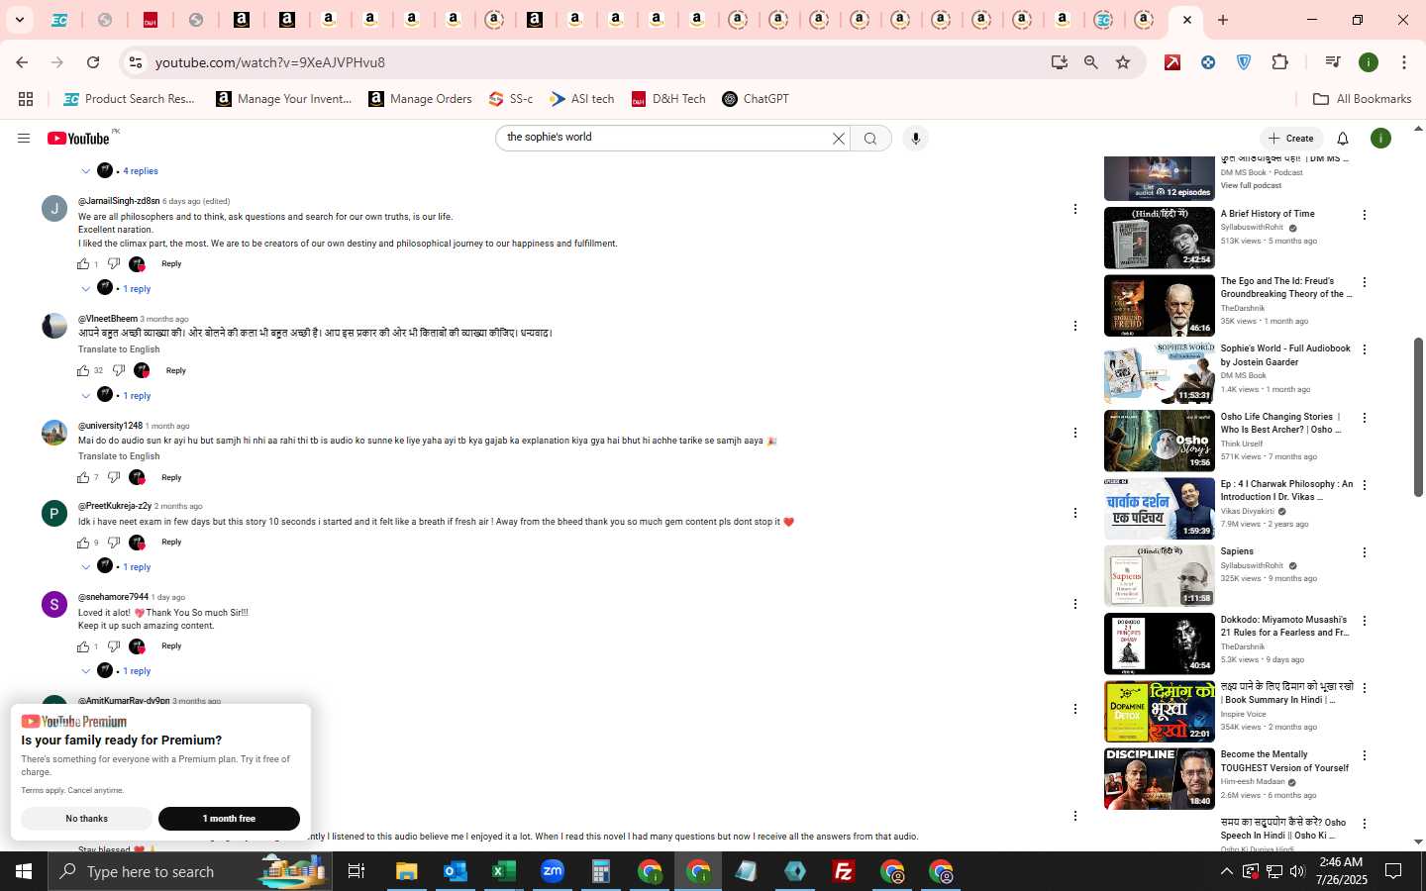This screenshot has height=891, width=1426.
Task: Clear the search box with the X icon
Action: point(839,139)
